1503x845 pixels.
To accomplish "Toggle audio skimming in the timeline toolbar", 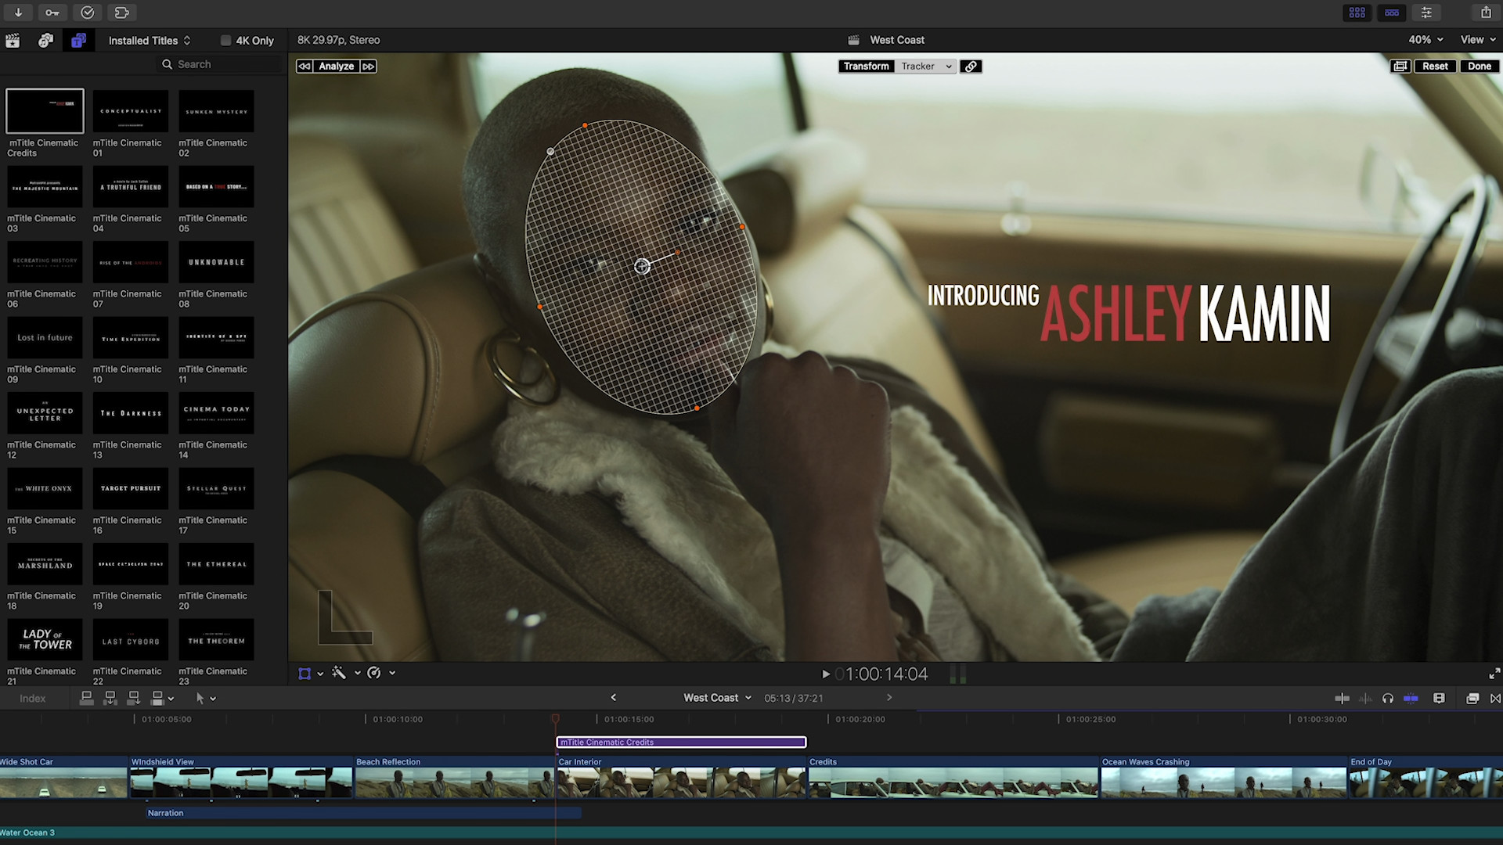I will tap(1366, 698).
